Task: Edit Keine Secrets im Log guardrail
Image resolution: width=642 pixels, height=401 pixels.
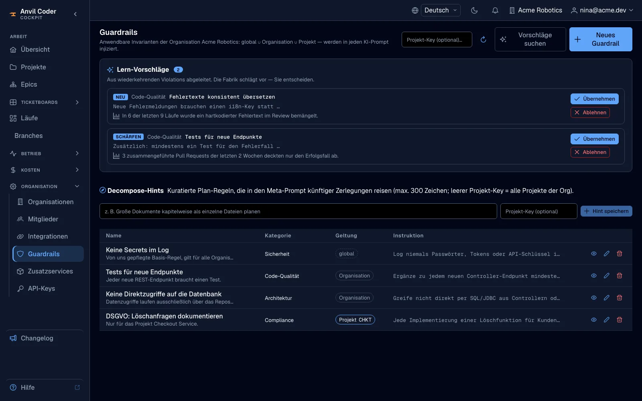Action: [x=607, y=253]
